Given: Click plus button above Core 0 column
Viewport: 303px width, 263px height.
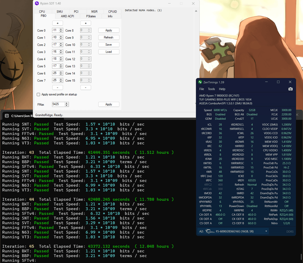Looking at the screenshot, I should click(x=58, y=23).
